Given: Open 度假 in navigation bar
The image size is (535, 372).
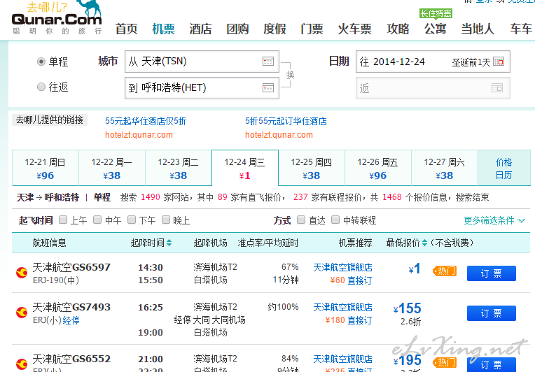Looking at the screenshot, I should [275, 29].
